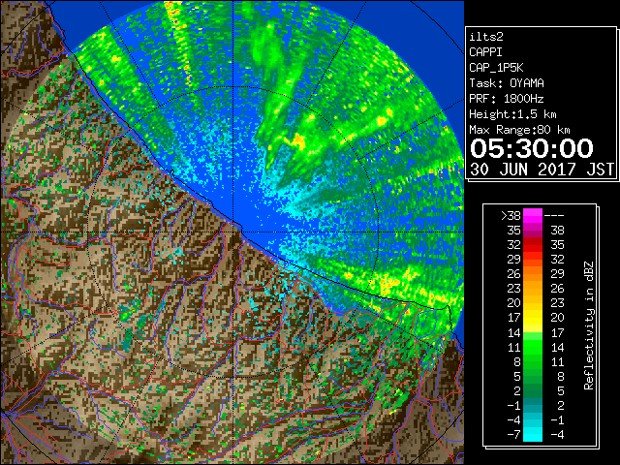Click the 'PRF: 1800Hz' text
Viewport: 620px width, 465px height.
click(x=507, y=99)
